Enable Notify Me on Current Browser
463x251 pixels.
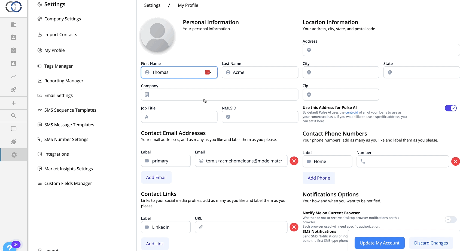click(450, 219)
